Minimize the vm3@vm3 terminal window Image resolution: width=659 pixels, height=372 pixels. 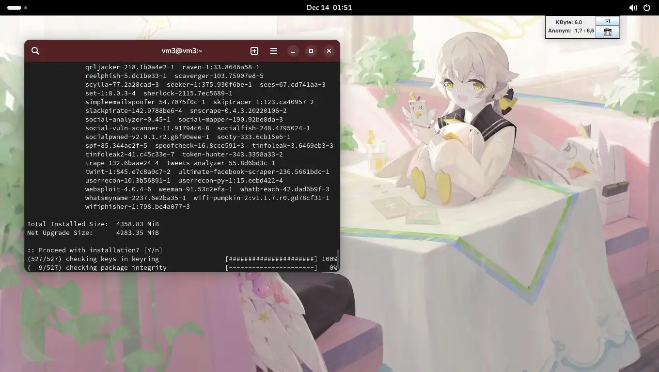(x=293, y=51)
